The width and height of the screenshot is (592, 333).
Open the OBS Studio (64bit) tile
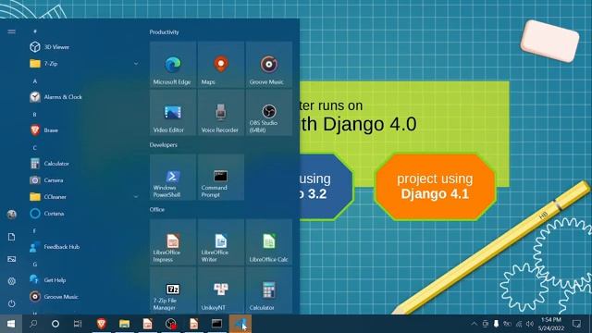pos(269,113)
